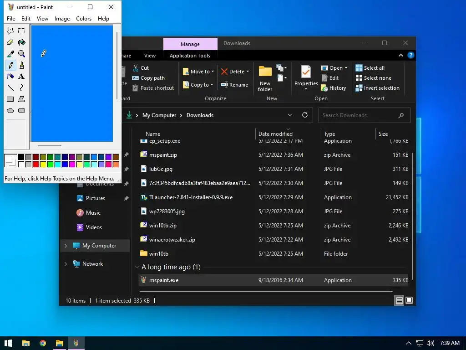Click Copy path in the ribbon
Screen dimensions: 466x350
point(148,78)
